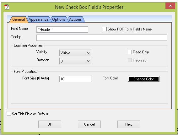The height and width of the screenshot is (135, 178).
Task: Toggle the Read Only checkbox
Action: click(130, 52)
